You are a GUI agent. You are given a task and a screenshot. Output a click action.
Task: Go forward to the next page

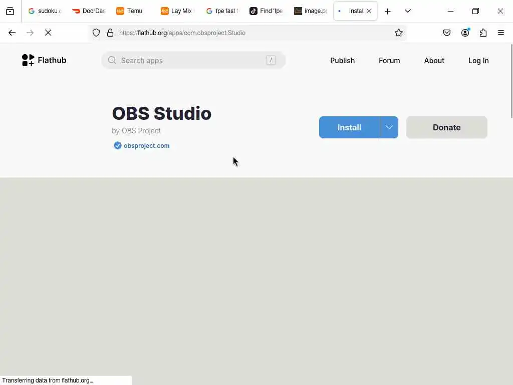pyautogui.click(x=30, y=33)
